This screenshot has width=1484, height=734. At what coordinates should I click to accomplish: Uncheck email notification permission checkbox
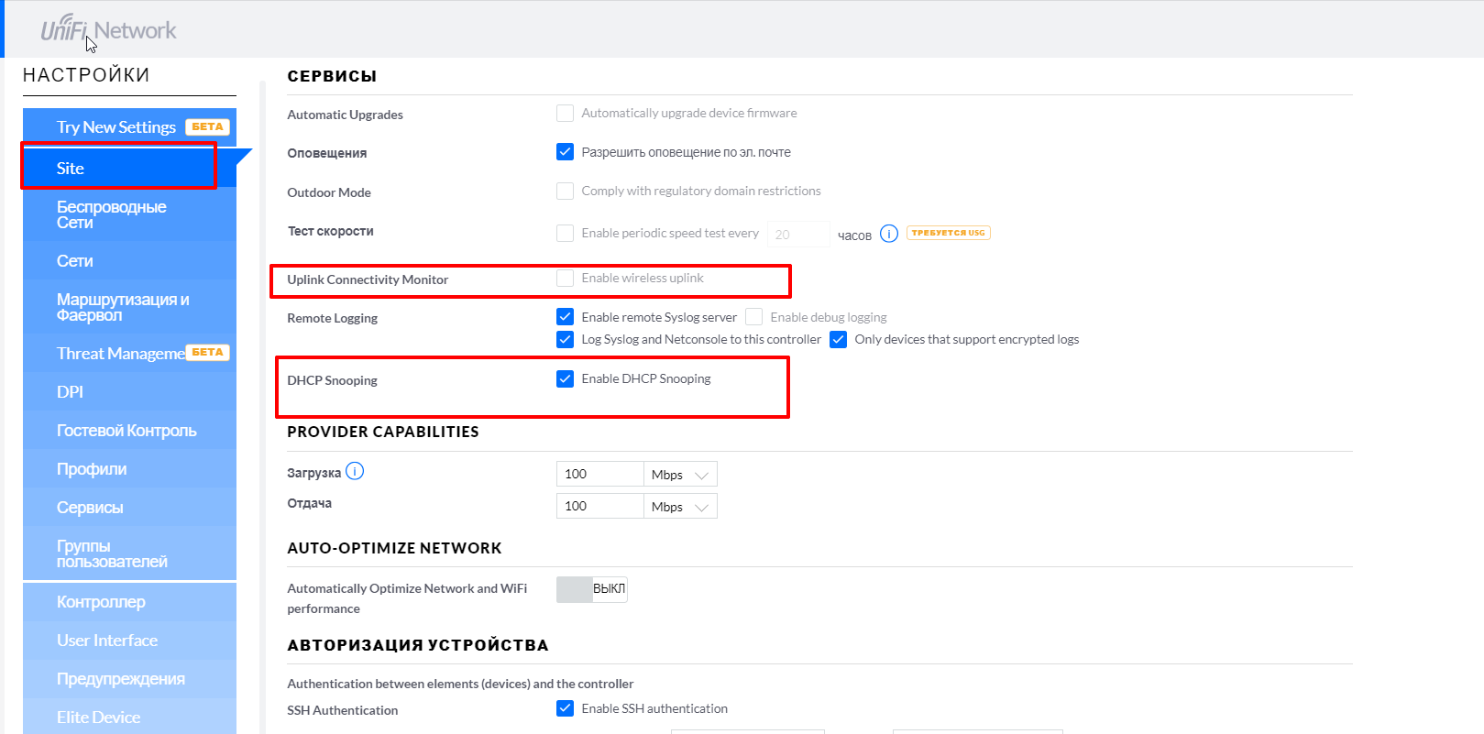click(x=566, y=152)
